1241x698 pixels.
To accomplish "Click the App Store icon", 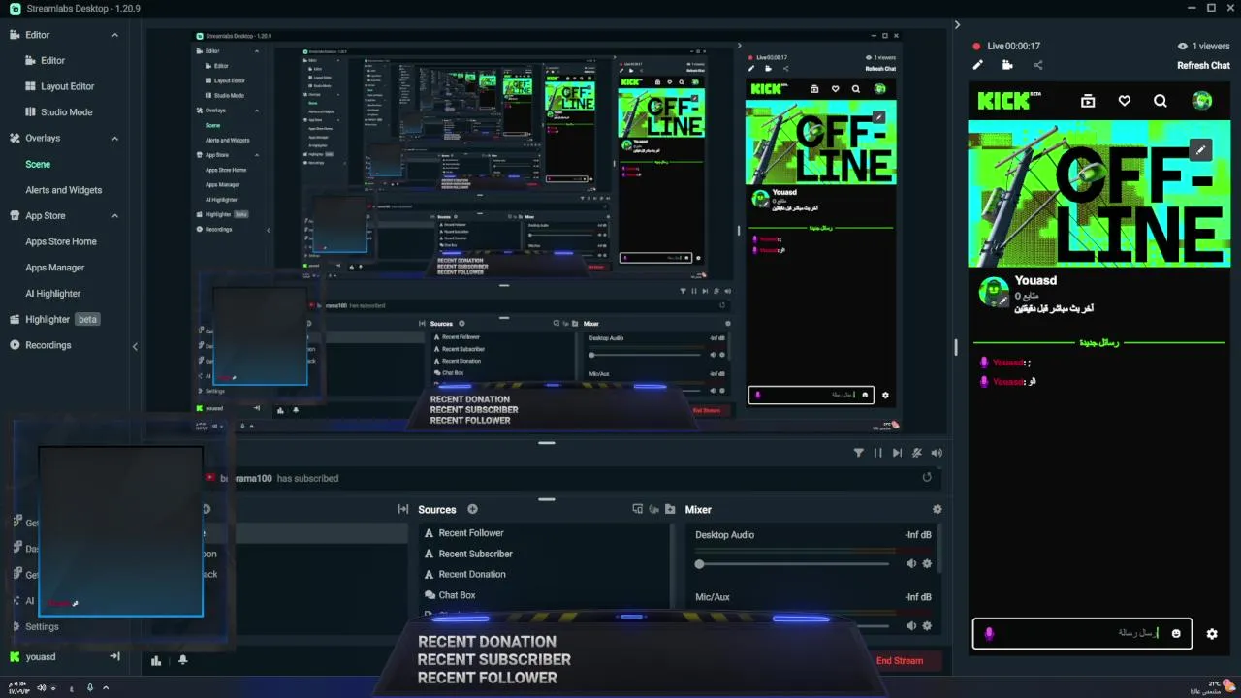I will click(x=15, y=216).
